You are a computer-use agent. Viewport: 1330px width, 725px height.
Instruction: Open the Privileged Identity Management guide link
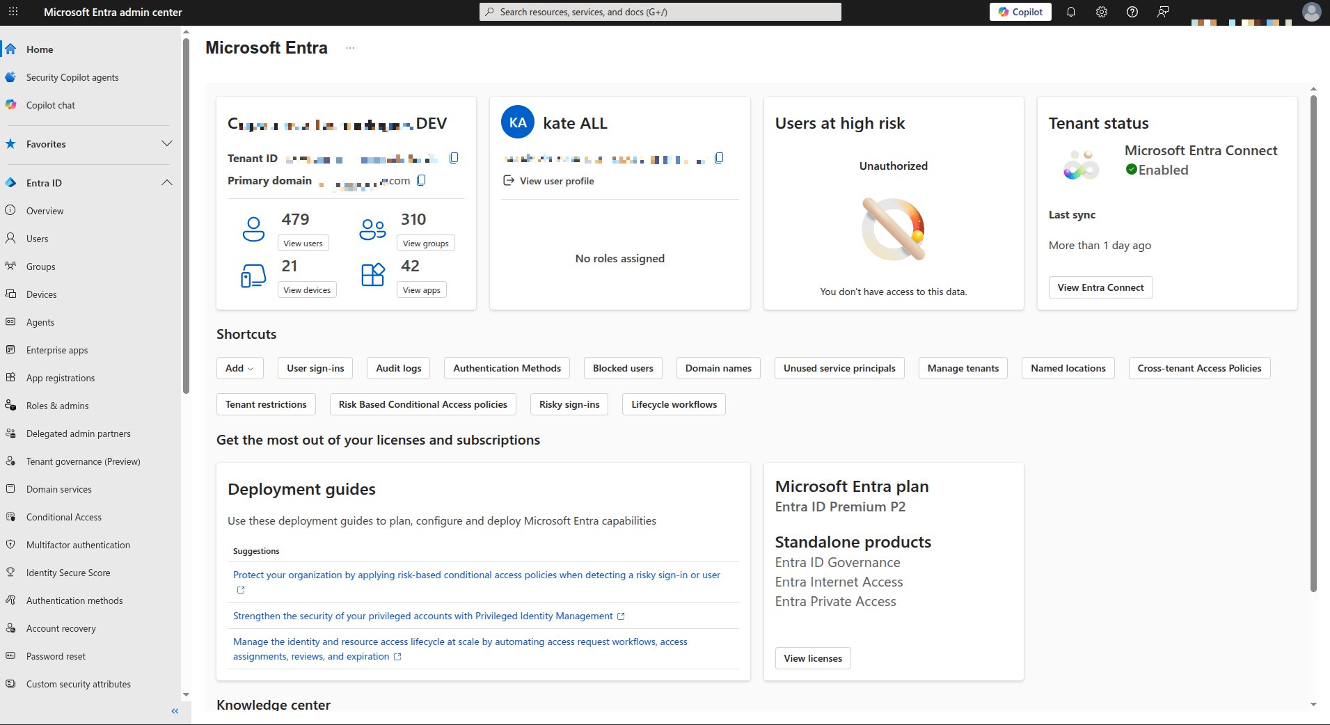click(x=429, y=616)
